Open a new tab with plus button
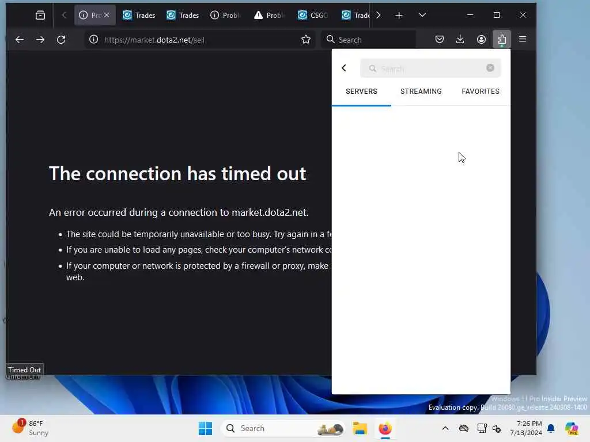Viewport: 590px width, 442px height. click(399, 15)
